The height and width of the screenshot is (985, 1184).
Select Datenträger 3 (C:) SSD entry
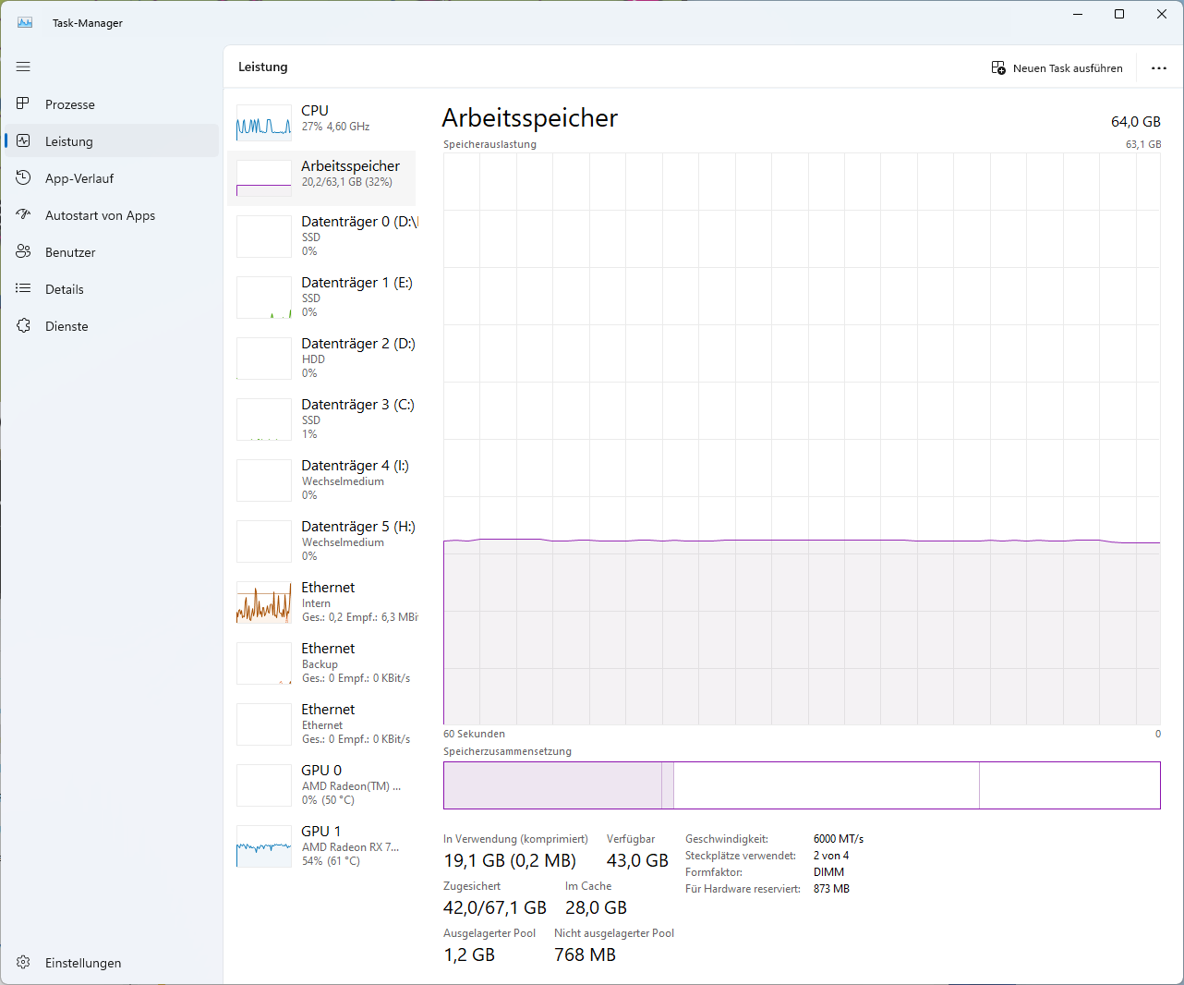321,419
